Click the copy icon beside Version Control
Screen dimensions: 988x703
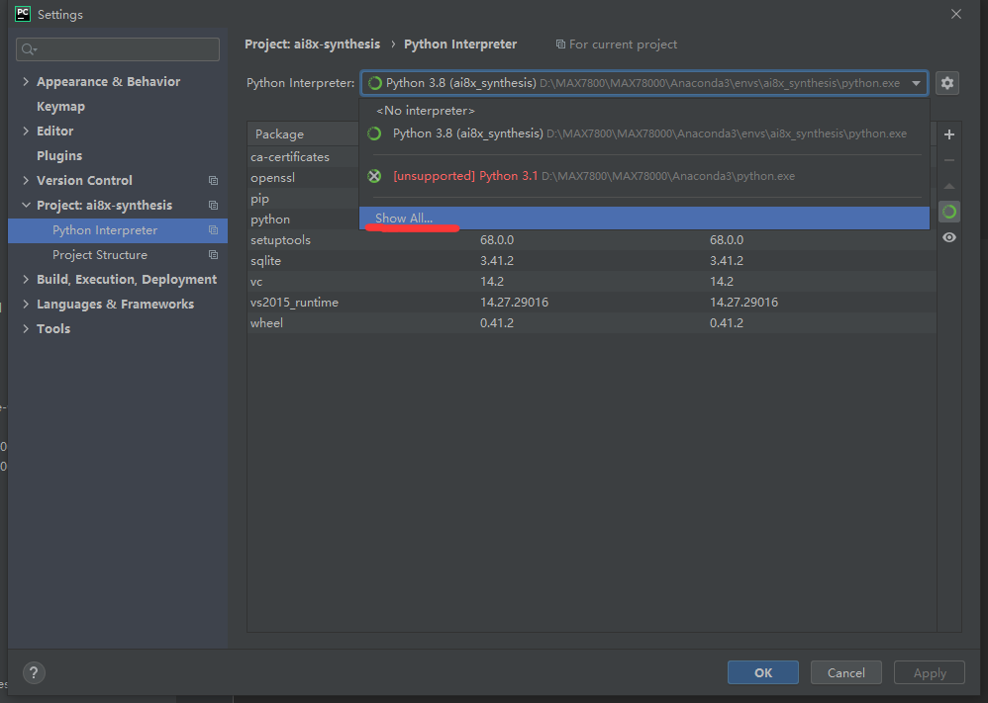[x=213, y=181]
